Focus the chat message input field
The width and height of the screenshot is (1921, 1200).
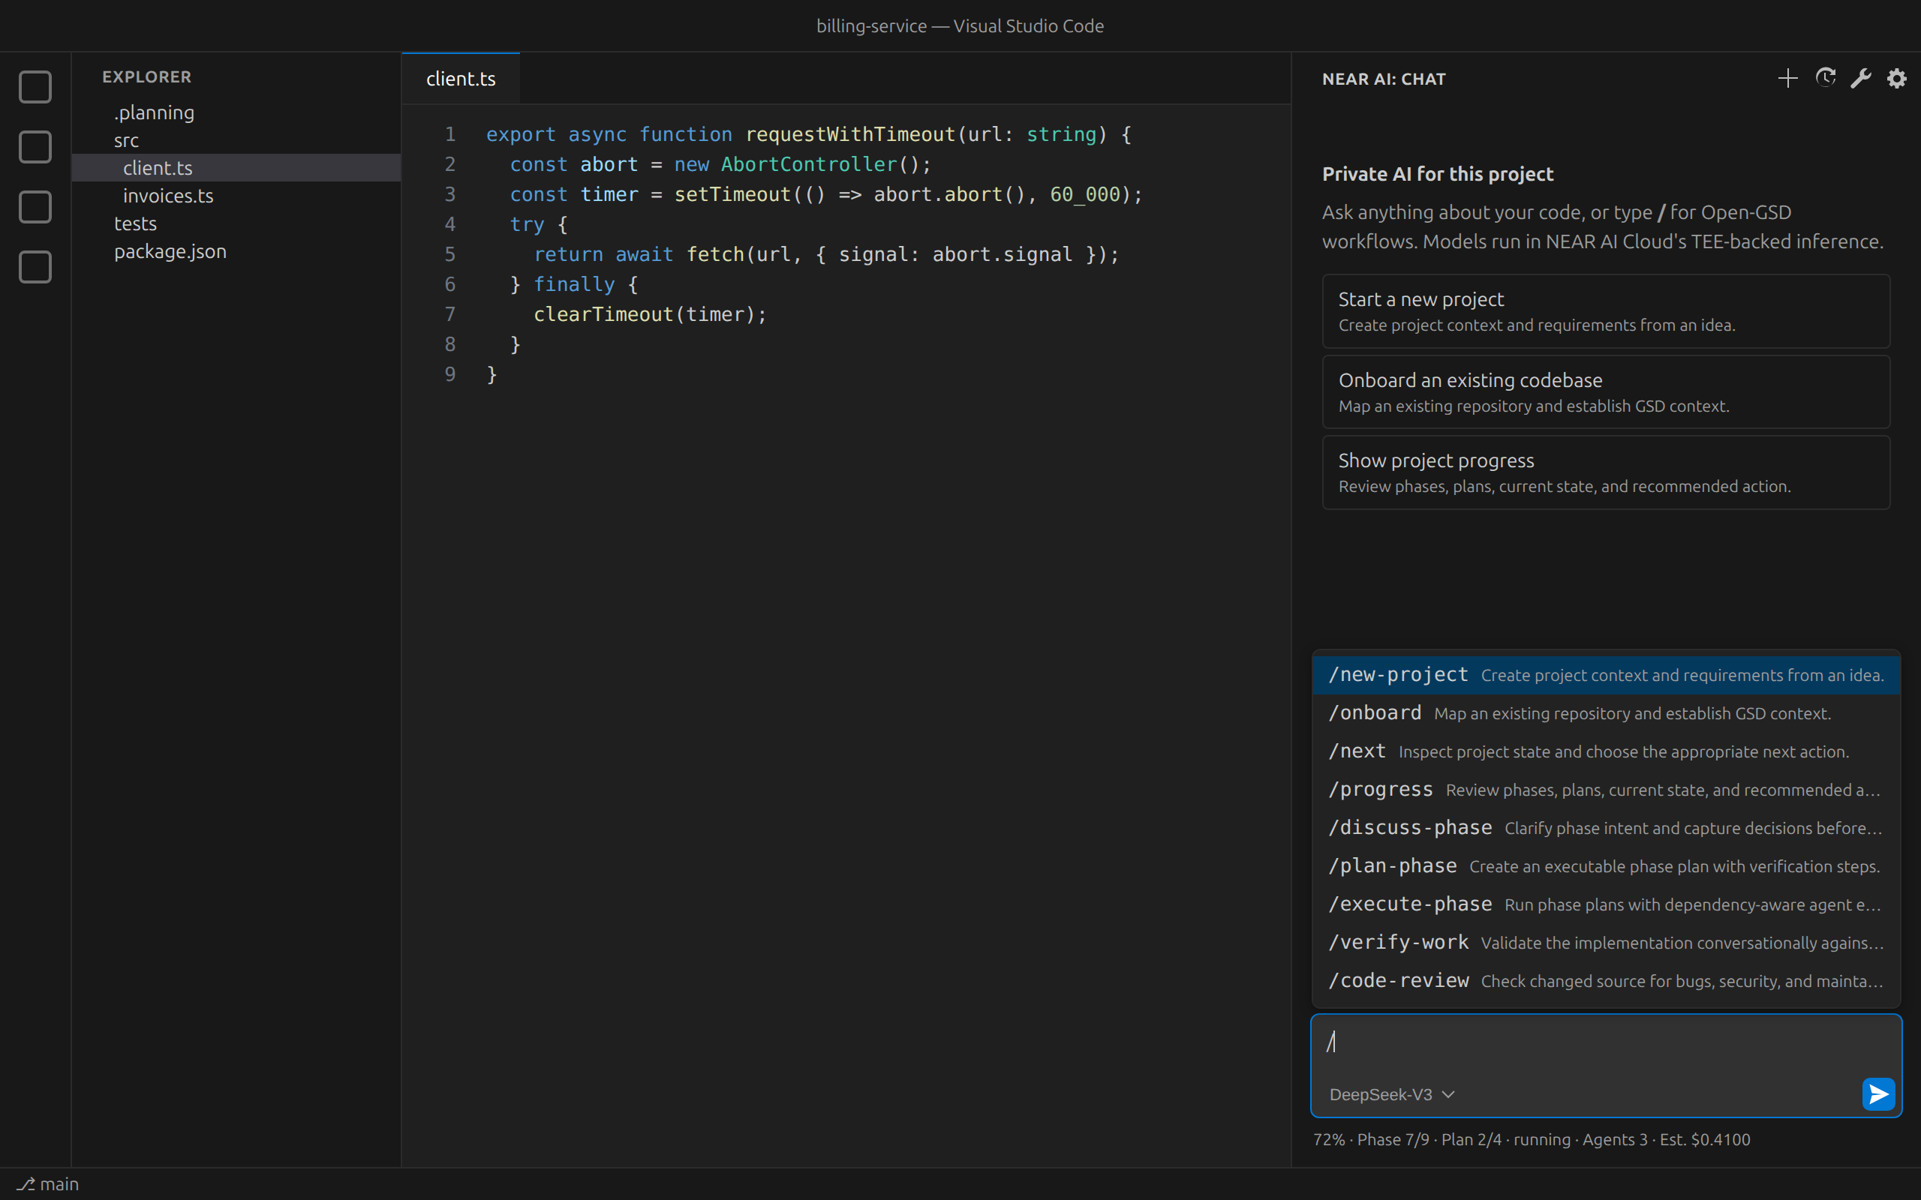1606,1042
